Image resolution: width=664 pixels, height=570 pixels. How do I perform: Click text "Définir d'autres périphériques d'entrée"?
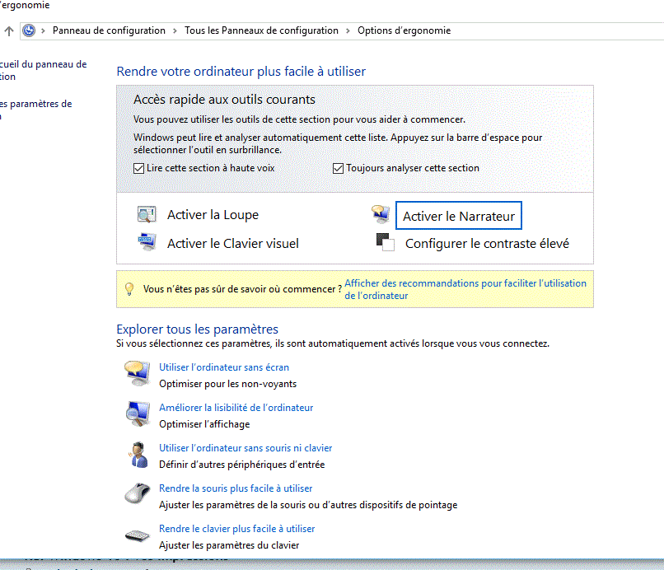242,465
